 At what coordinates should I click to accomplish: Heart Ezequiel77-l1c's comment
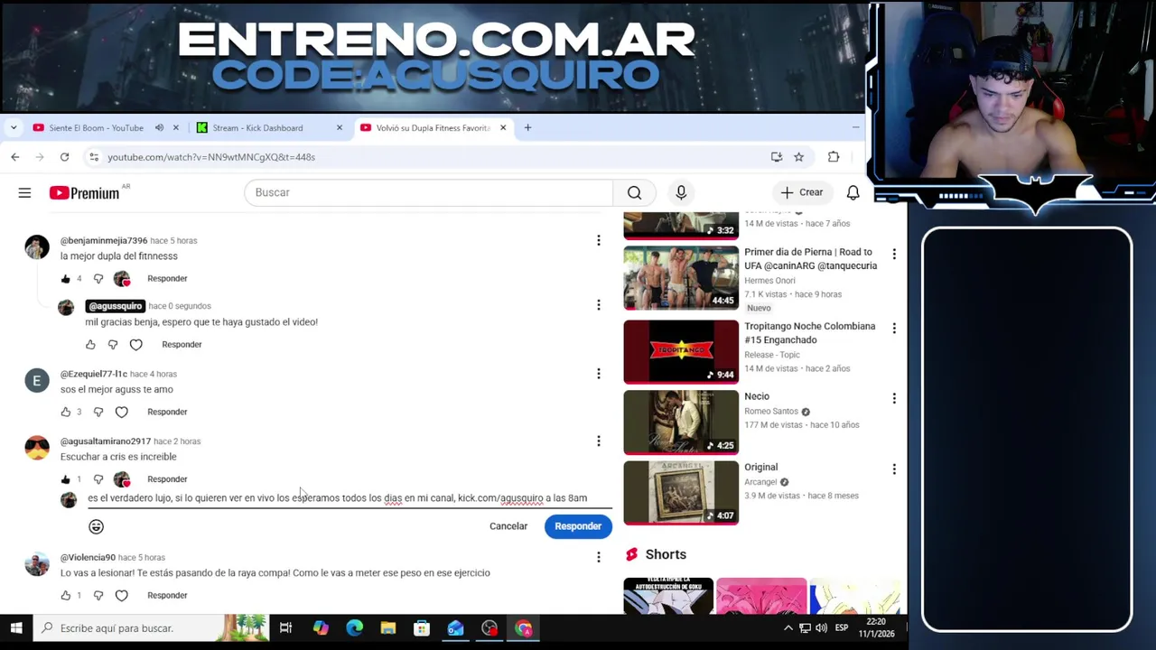(x=121, y=412)
